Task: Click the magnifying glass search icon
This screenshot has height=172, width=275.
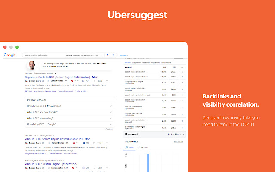Action: click(x=113, y=55)
